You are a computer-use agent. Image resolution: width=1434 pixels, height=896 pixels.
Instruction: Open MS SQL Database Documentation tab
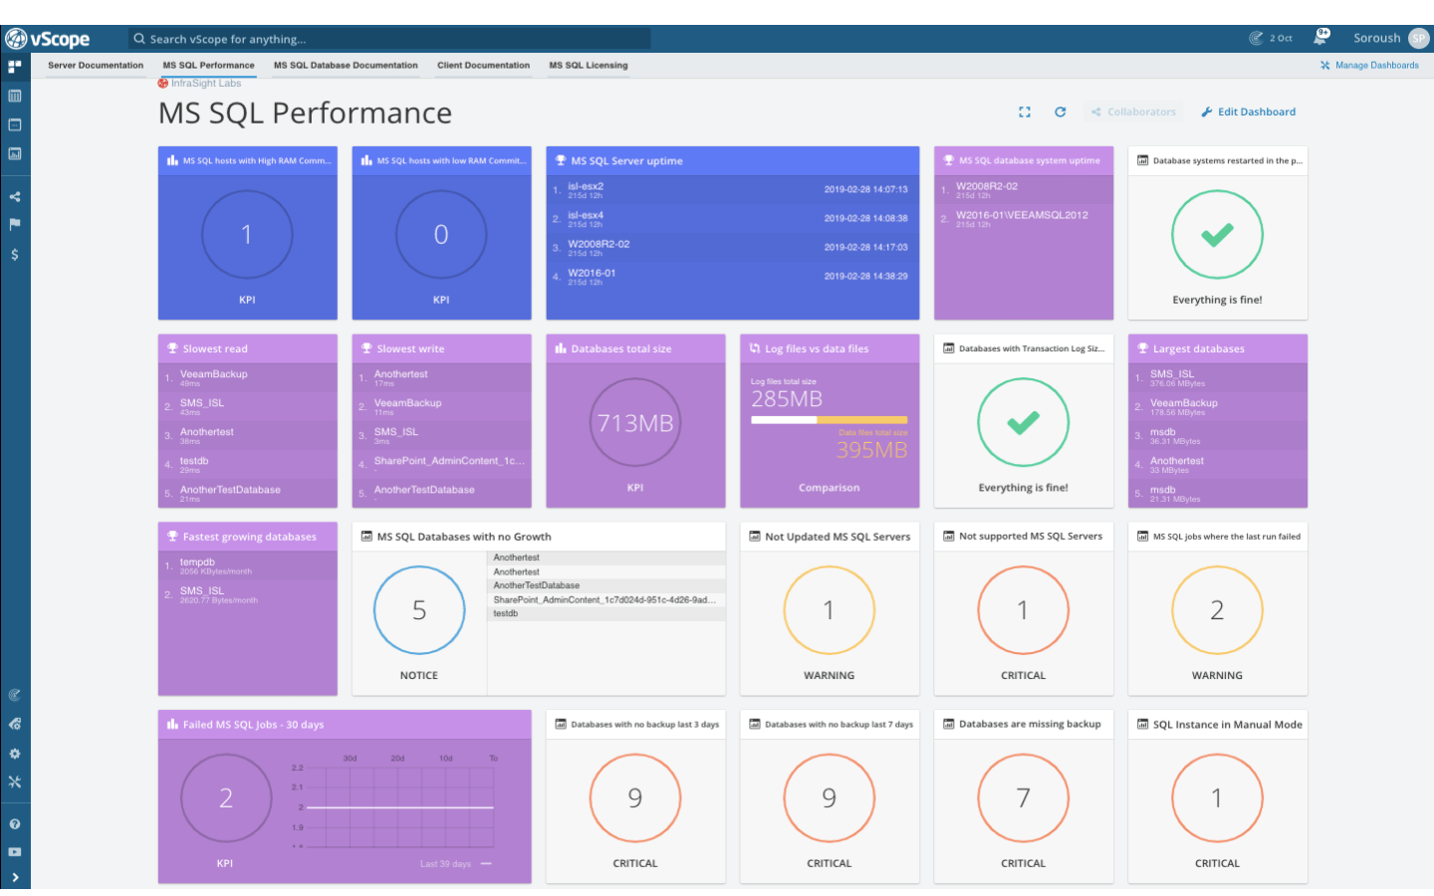coord(346,66)
